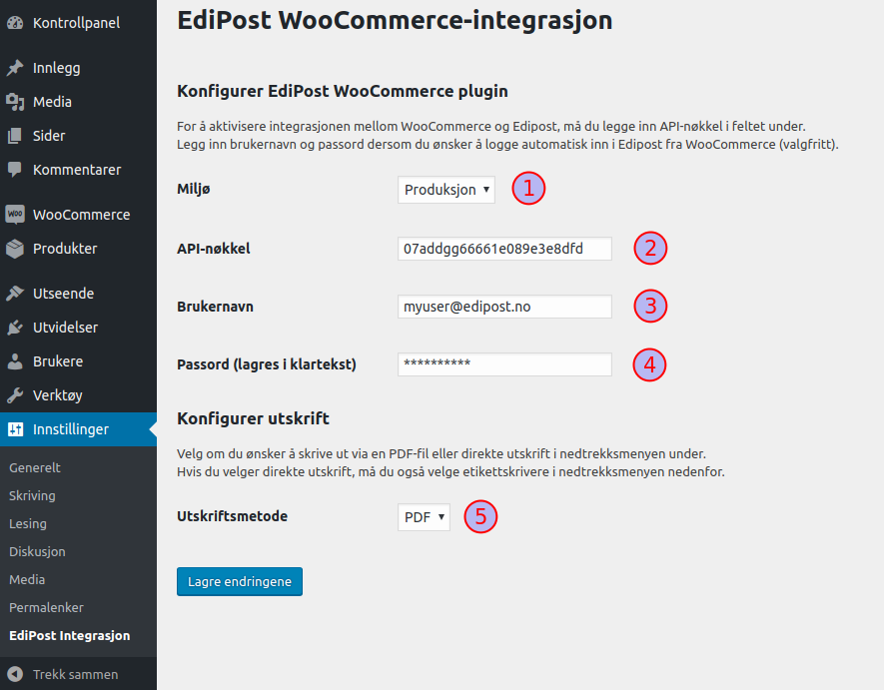Click the Miljø field label
884x690 pixels.
click(194, 189)
